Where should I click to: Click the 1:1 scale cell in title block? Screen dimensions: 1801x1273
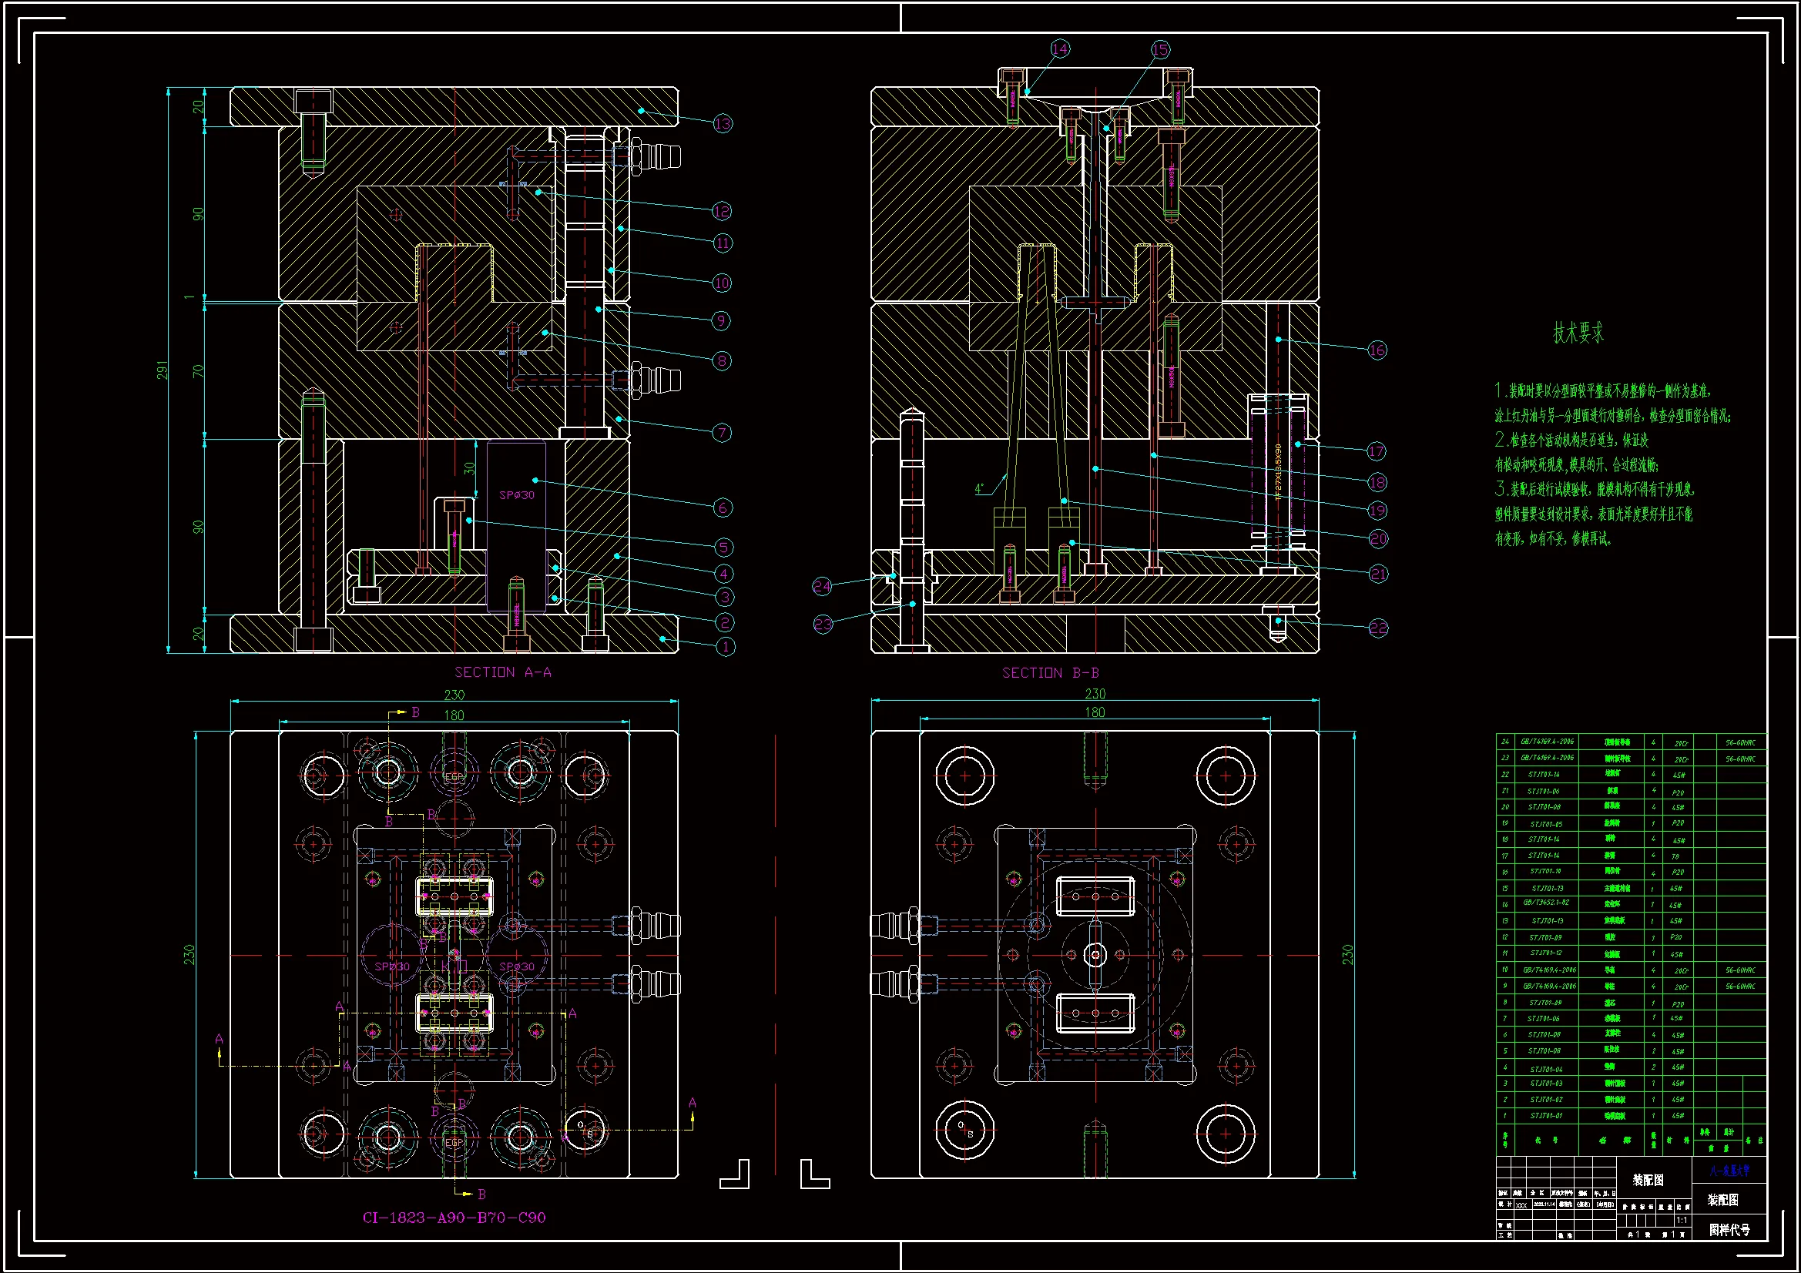[1682, 1221]
